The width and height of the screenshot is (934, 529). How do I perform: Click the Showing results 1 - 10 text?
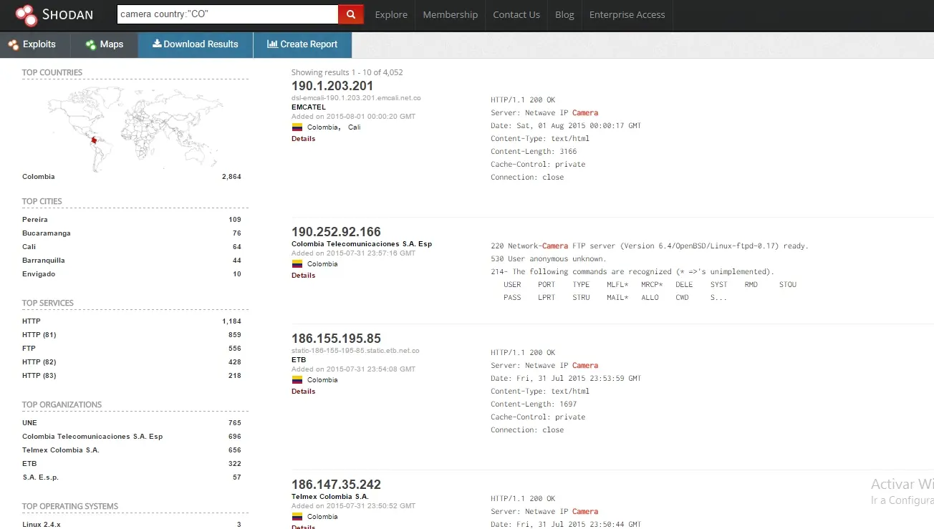[347, 72]
